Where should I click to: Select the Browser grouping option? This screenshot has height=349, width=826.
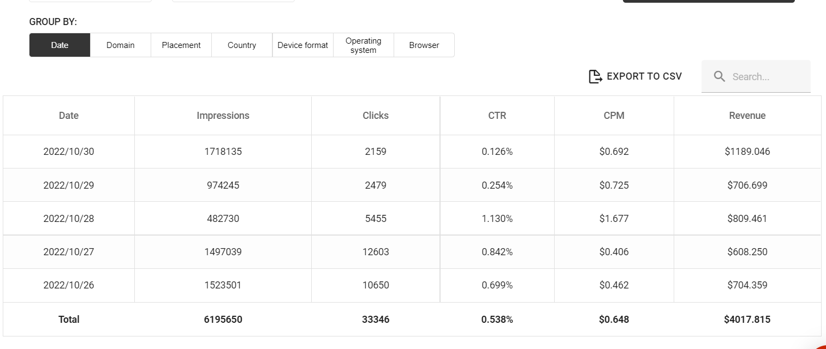[x=424, y=45]
